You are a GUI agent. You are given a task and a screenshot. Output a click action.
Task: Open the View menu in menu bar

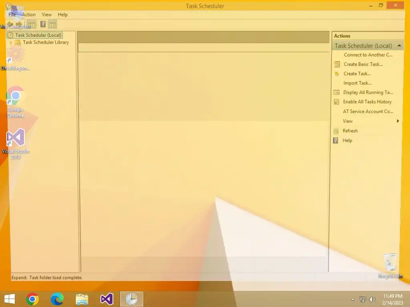point(46,15)
